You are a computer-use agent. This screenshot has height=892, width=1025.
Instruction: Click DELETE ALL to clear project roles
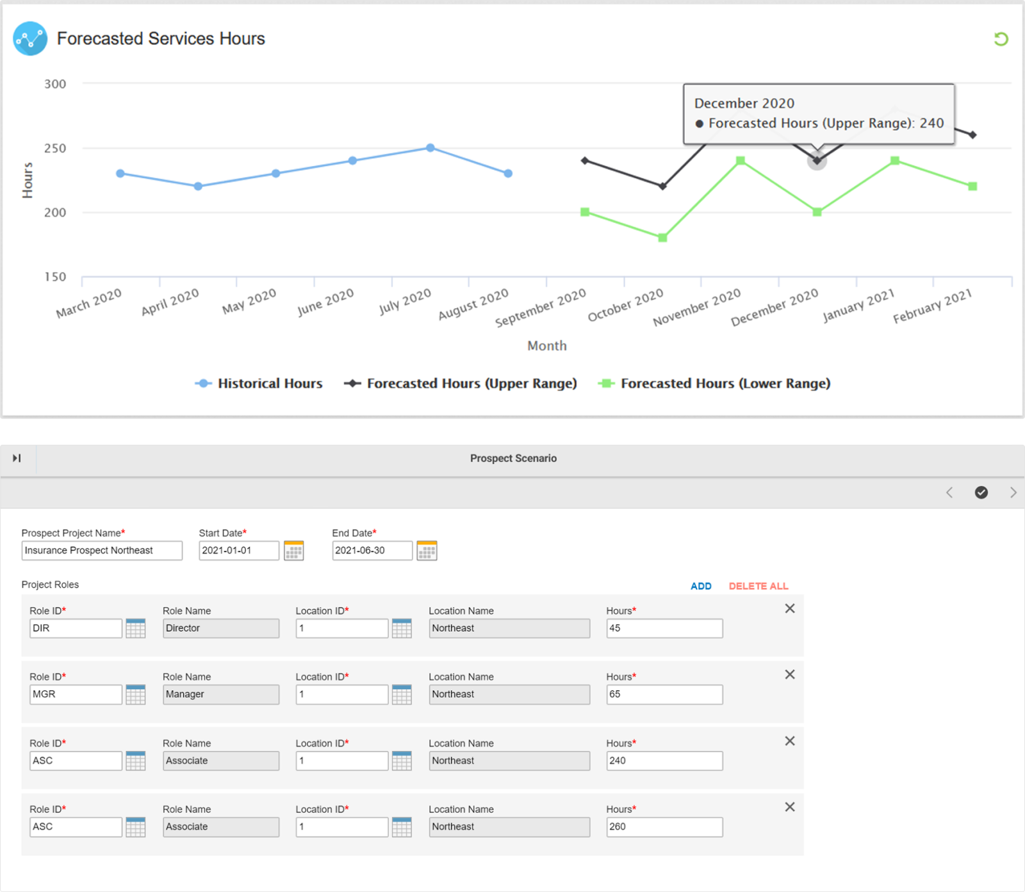(758, 586)
